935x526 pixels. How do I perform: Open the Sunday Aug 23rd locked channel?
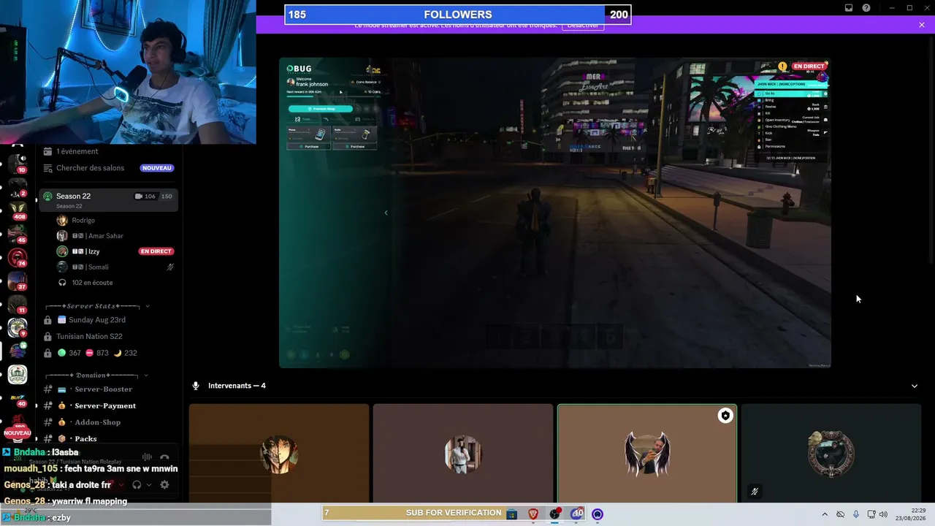tap(108, 320)
